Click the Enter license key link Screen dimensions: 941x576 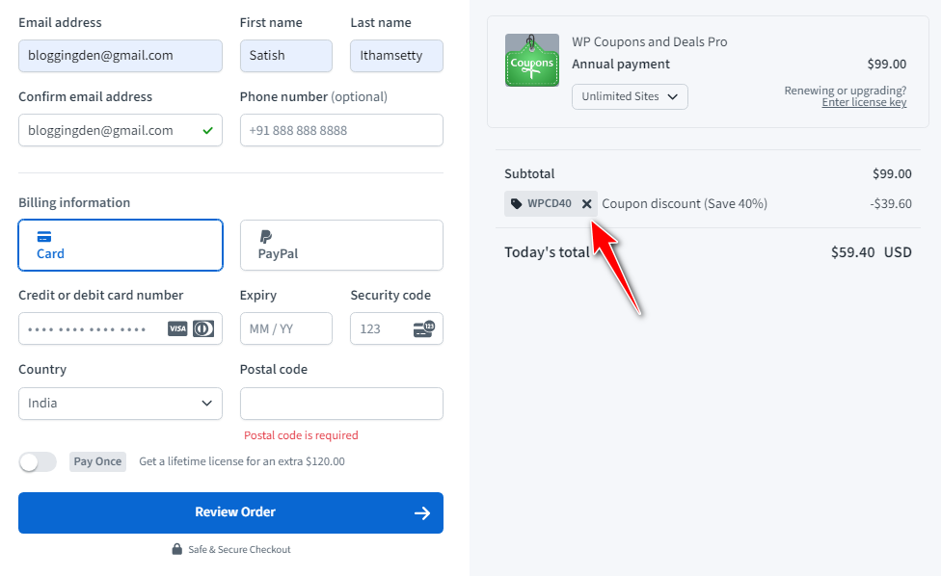pyautogui.click(x=864, y=102)
